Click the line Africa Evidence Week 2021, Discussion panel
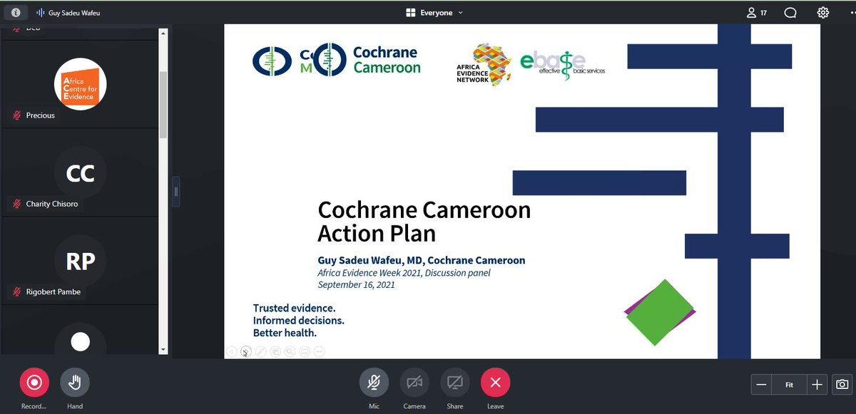 [x=404, y=273]
